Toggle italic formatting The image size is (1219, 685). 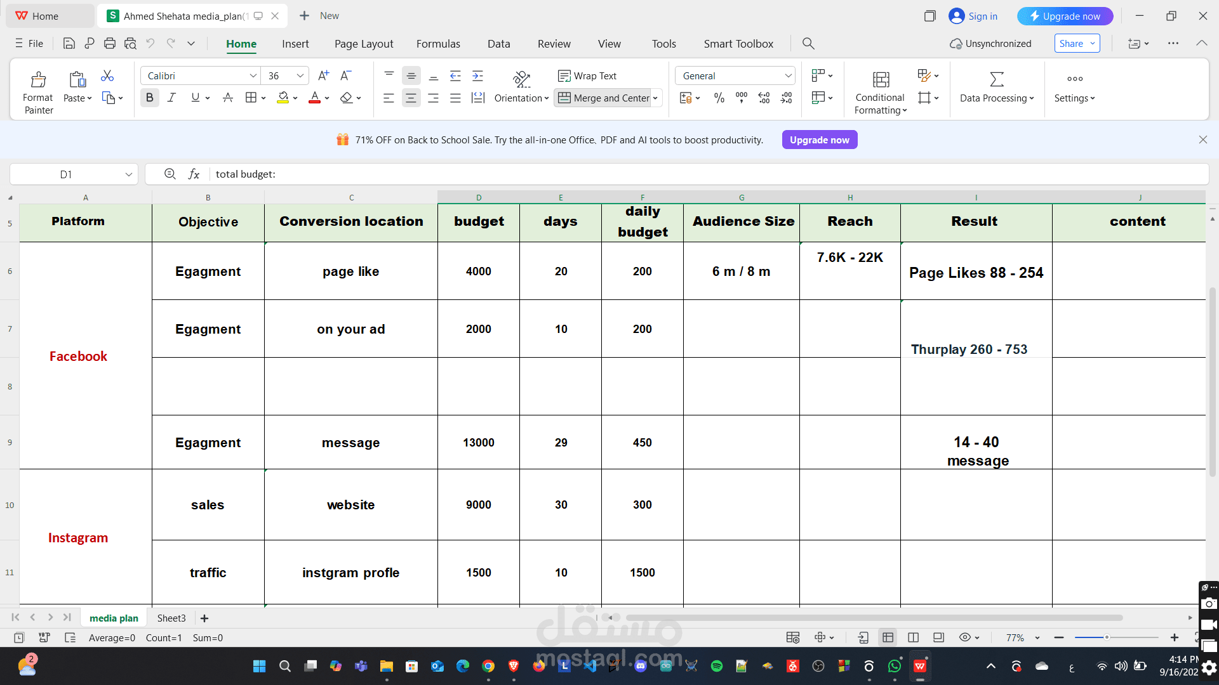point(171,98)
